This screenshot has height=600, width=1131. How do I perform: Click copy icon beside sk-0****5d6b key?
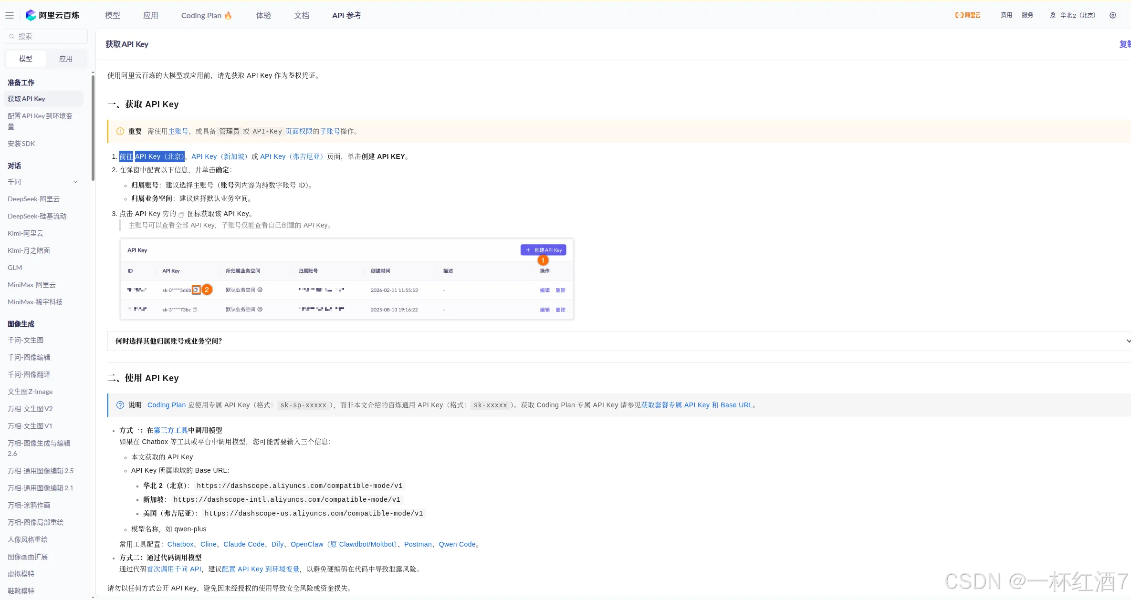pos(196,290)
